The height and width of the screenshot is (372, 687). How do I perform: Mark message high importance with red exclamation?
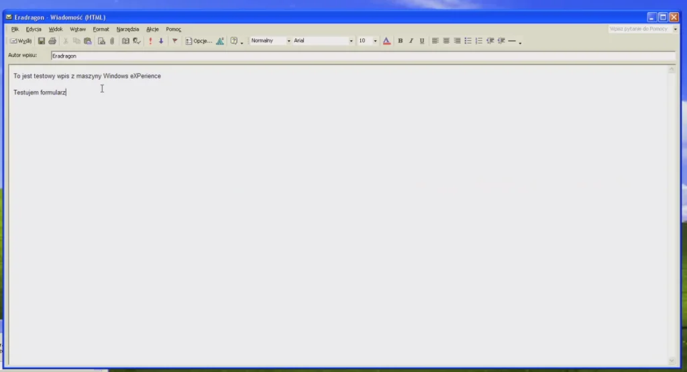[150, 41]
